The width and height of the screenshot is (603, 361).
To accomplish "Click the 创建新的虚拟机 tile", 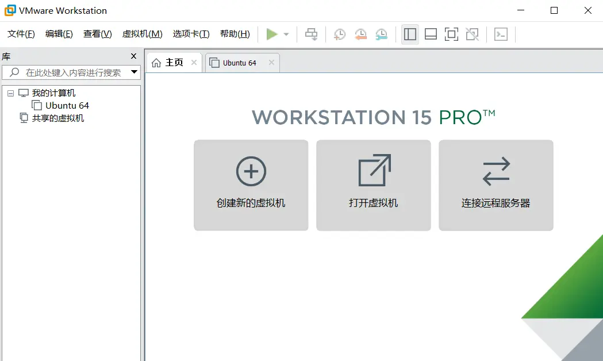I will point(251,185).
